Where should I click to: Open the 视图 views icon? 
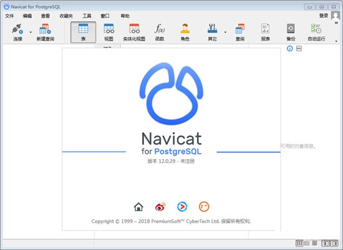point(109,29)
